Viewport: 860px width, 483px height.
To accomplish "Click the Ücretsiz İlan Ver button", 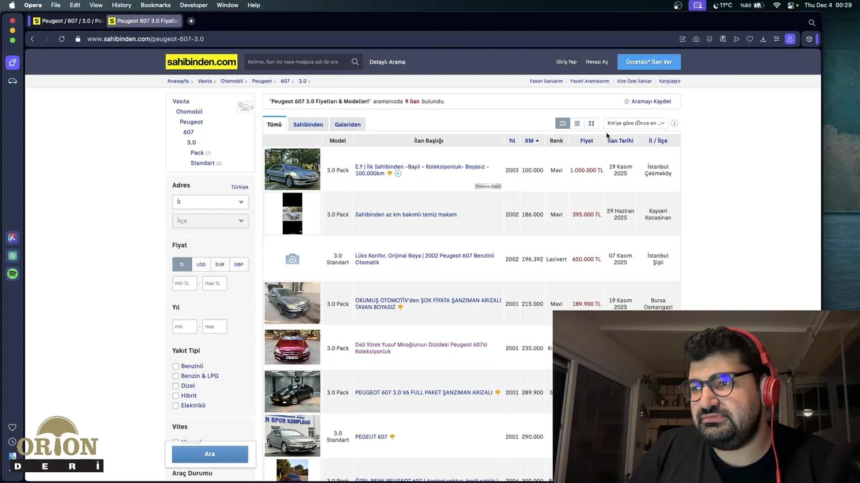I will coord(649,62).
